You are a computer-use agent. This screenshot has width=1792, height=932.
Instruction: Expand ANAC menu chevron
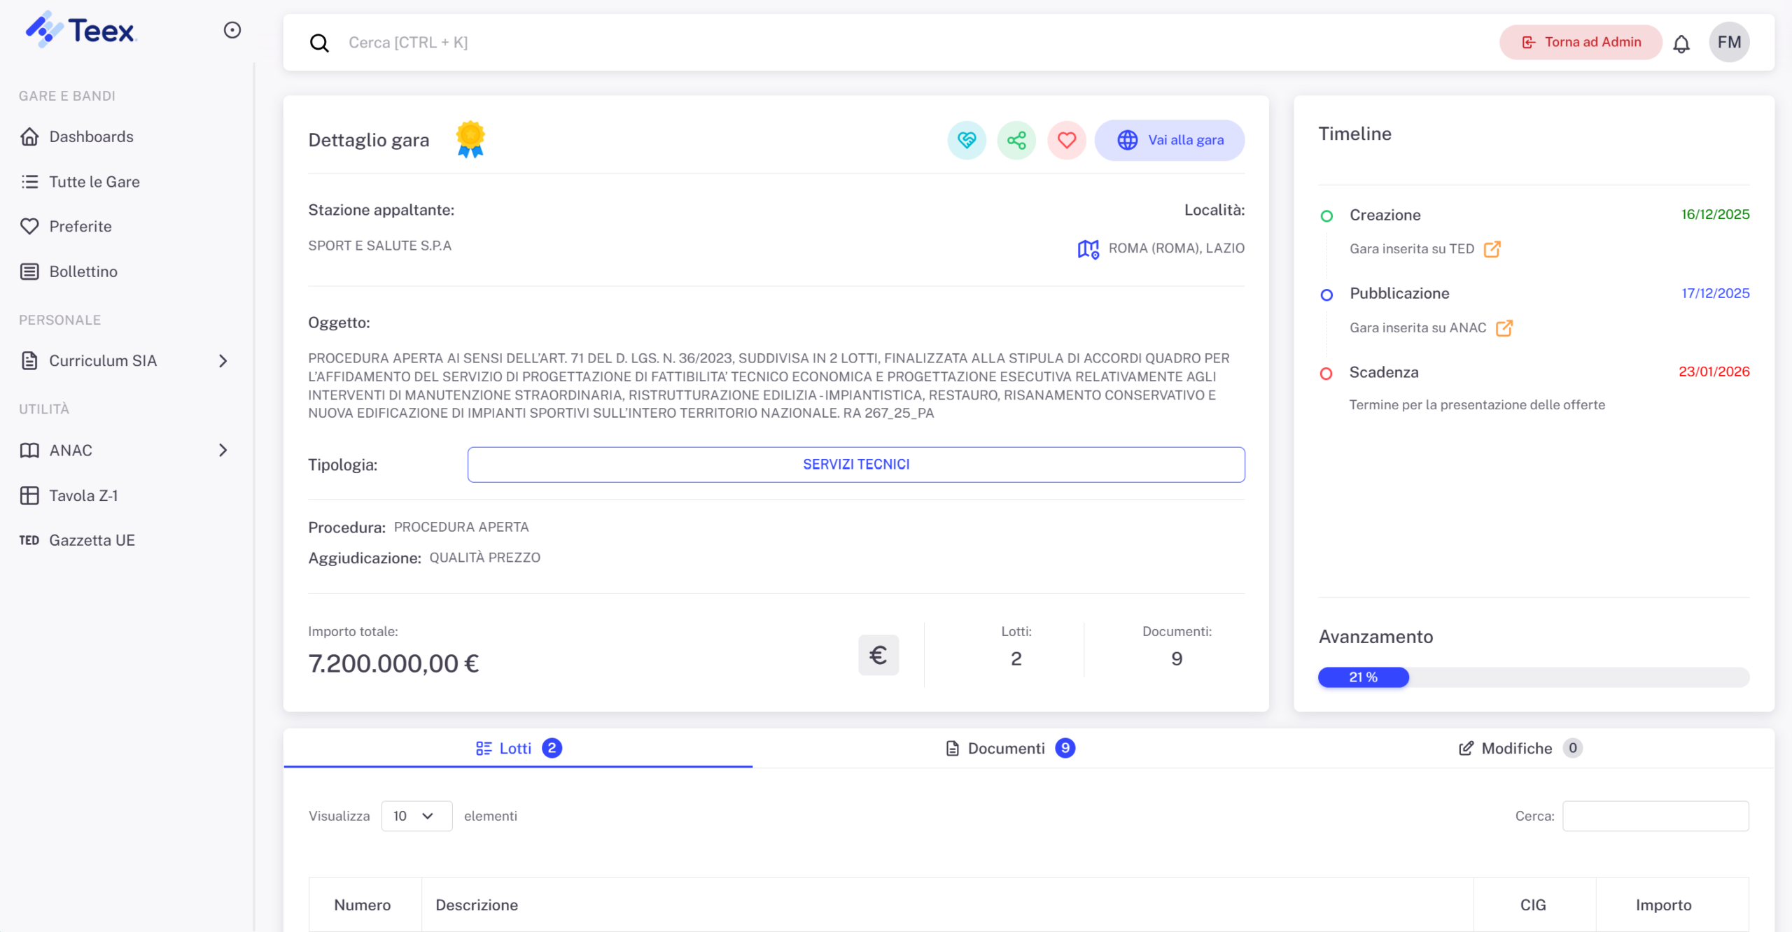pyautogui.click(x=223, y=451)
